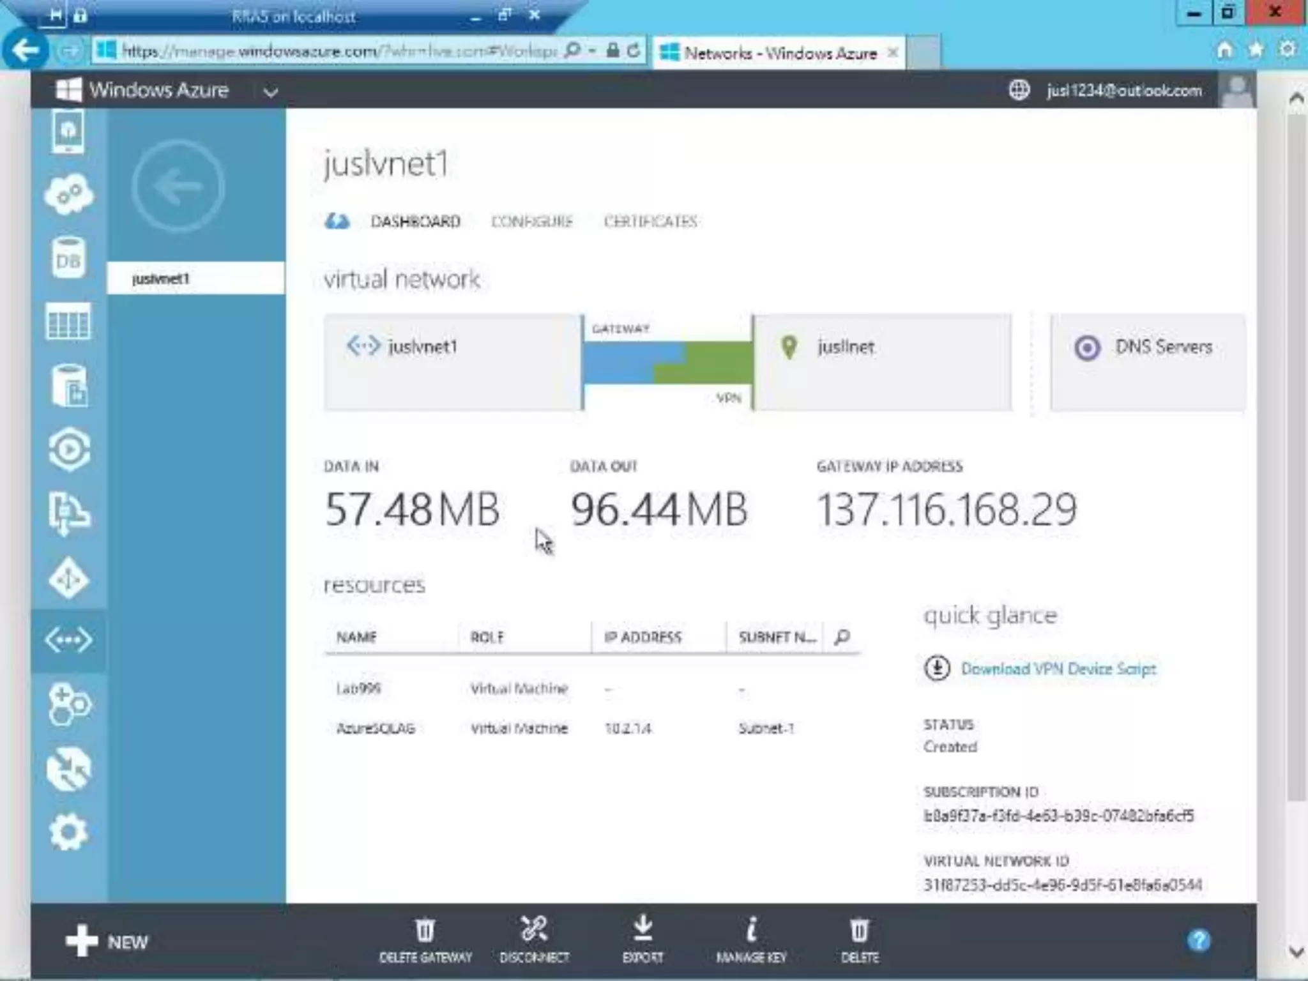Select the Lab999 resource row
Image resolution: width=1308 pixels, height=981 pixels.
(x=592, y=688)
